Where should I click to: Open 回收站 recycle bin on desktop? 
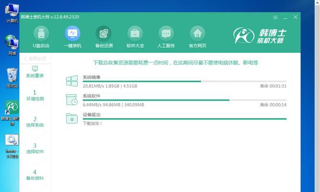[x=12, y=78]
